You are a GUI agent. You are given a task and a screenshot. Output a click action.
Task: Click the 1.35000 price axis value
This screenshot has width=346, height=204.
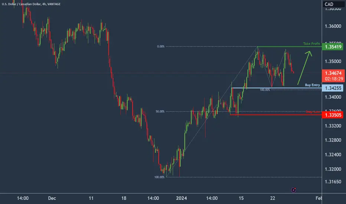(x=333, y=61)
